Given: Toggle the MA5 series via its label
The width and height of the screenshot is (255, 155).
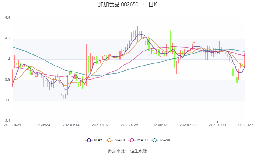Looking at the screenshot, I should point(98,140).
